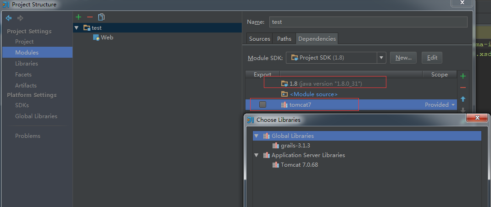Remove dependency with red minus icon
Image resolution: width=491 pixels, height=207 pixels.
click(463, 87)
